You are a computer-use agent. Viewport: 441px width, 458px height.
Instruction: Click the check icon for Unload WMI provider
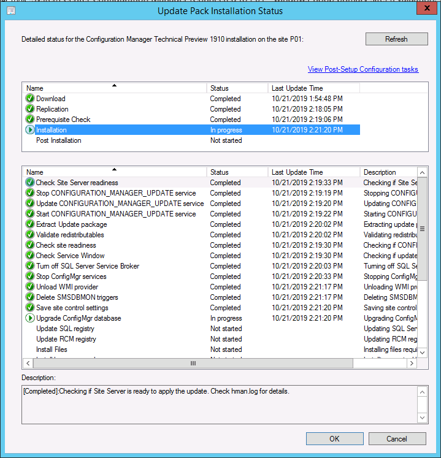tap(30, 287)
